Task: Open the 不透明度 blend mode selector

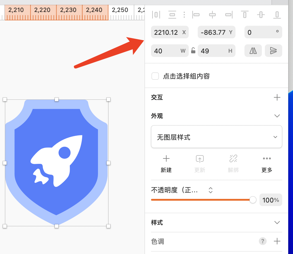Action: point(211,190)
